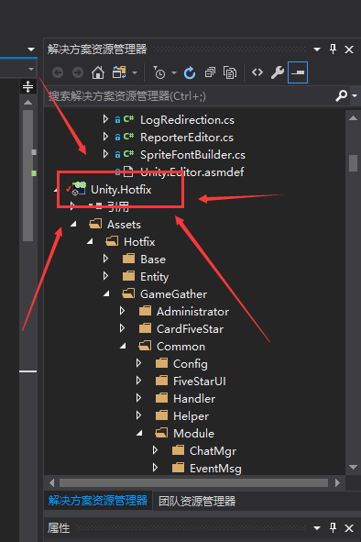Collapse the Common folder
The image size is (361, 542).
(123, 346)
